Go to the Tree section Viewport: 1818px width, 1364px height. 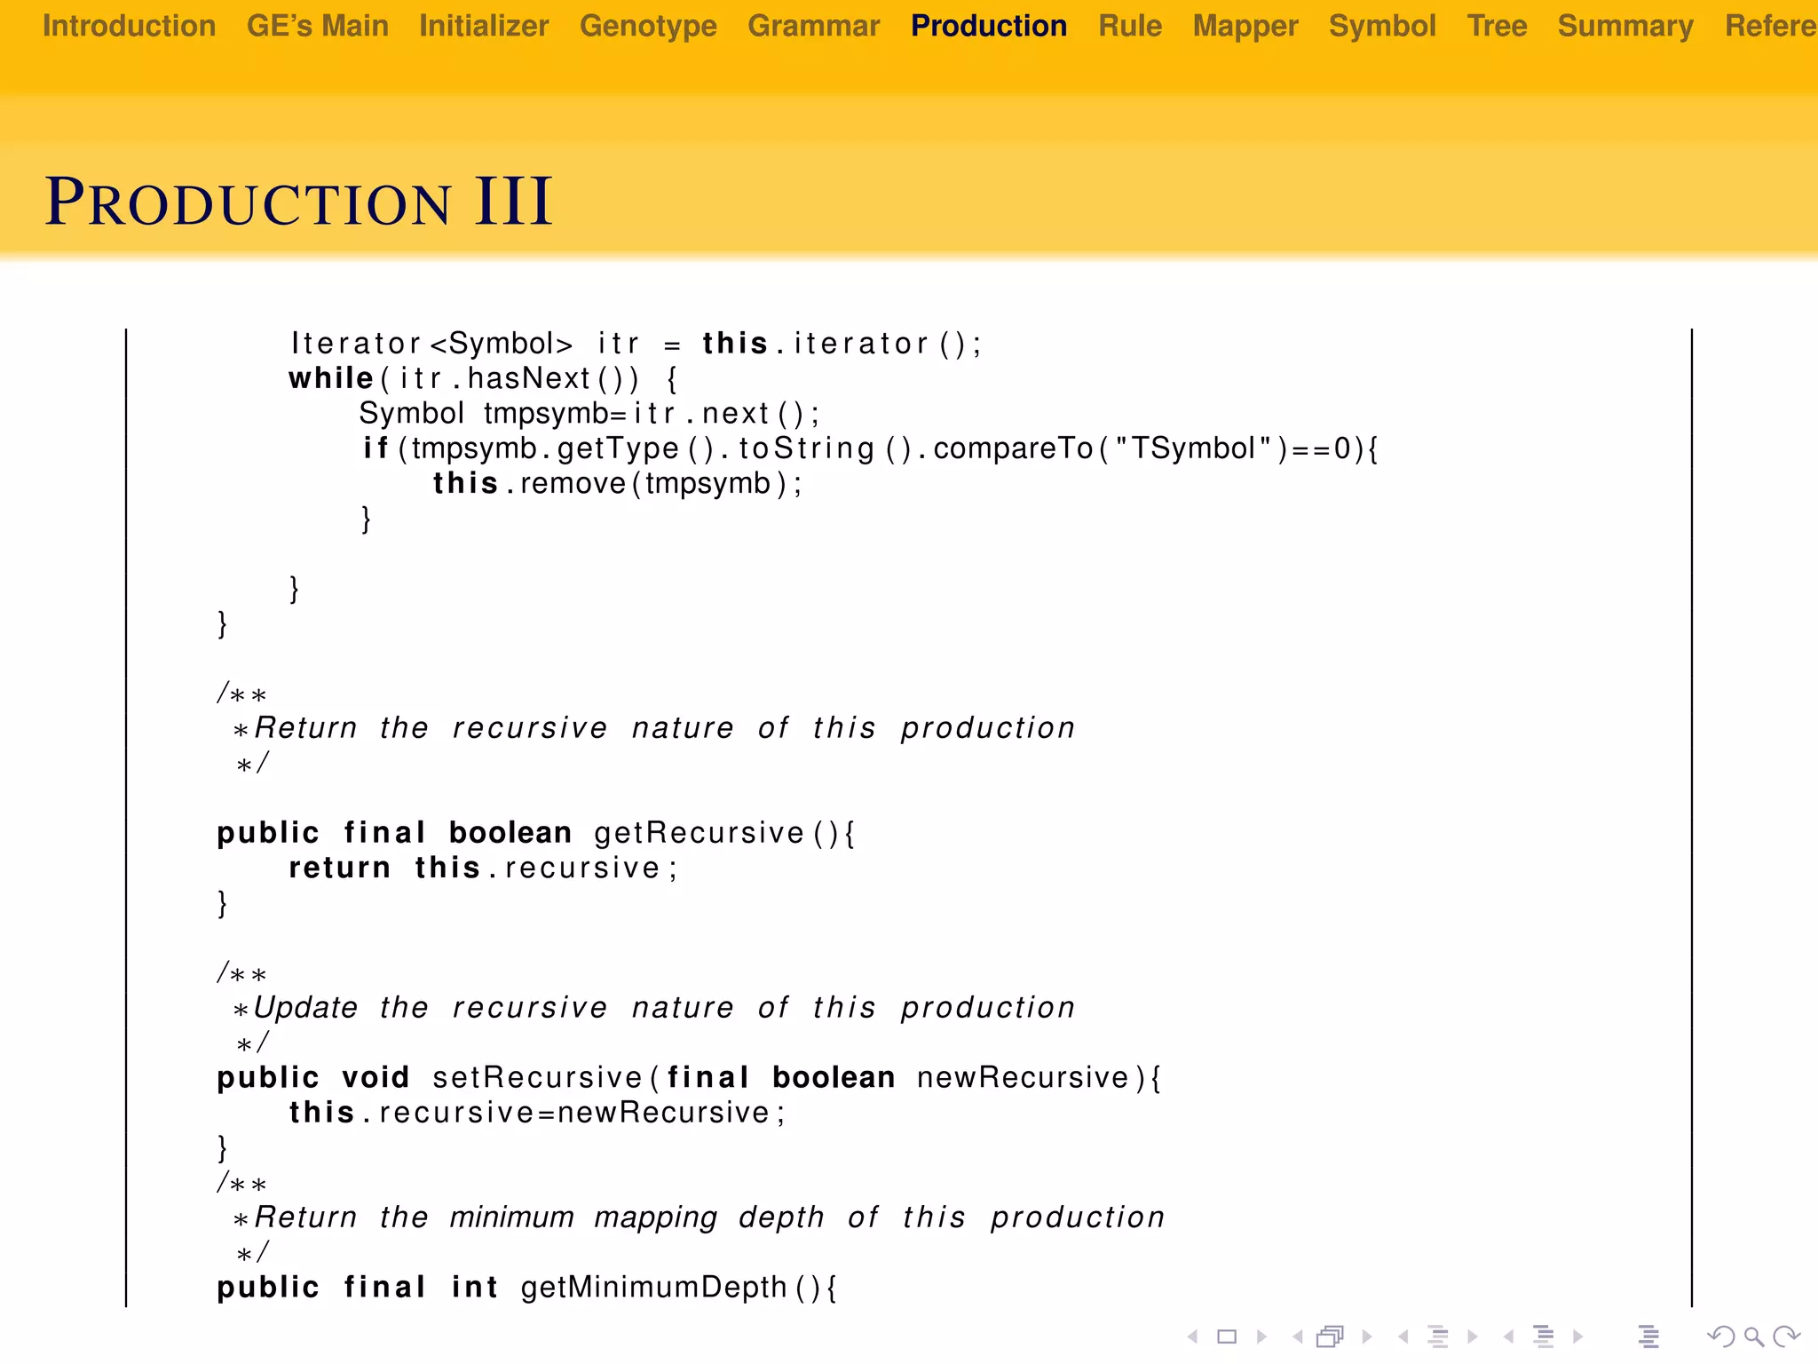click(1497, 26)
